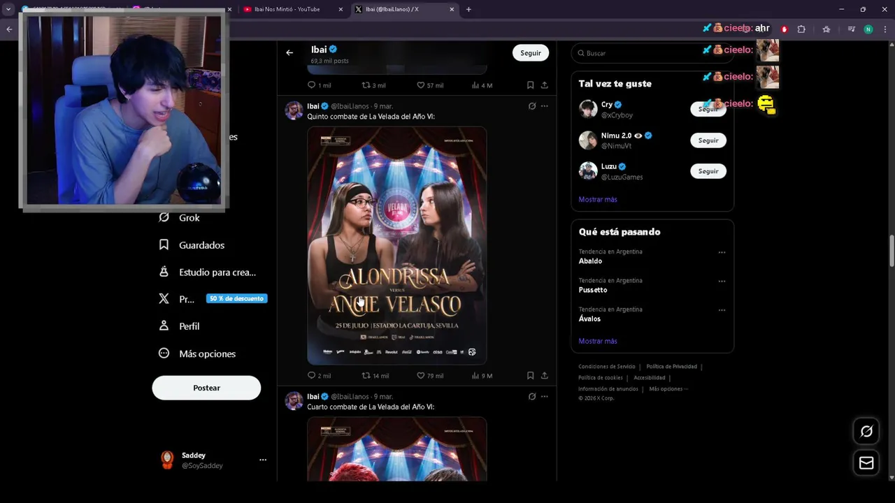This screenshot has height=503, width=895.
Task: Show more suggested accounts under Luzu
Action: pyautogui.click(x=598, y=199)
